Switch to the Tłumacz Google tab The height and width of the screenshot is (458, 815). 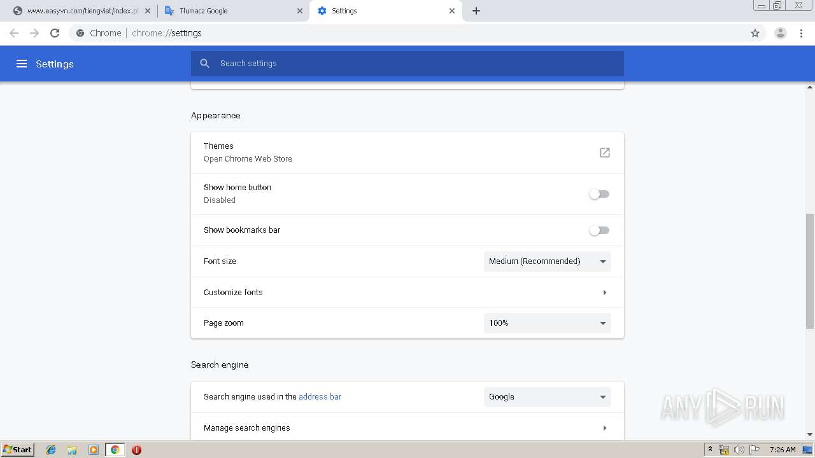click(233, 11)
